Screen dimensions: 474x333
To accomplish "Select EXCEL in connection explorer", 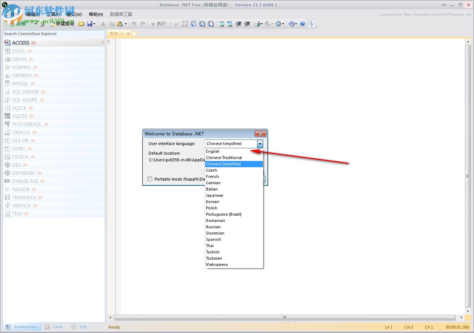I will pos(54,51).
